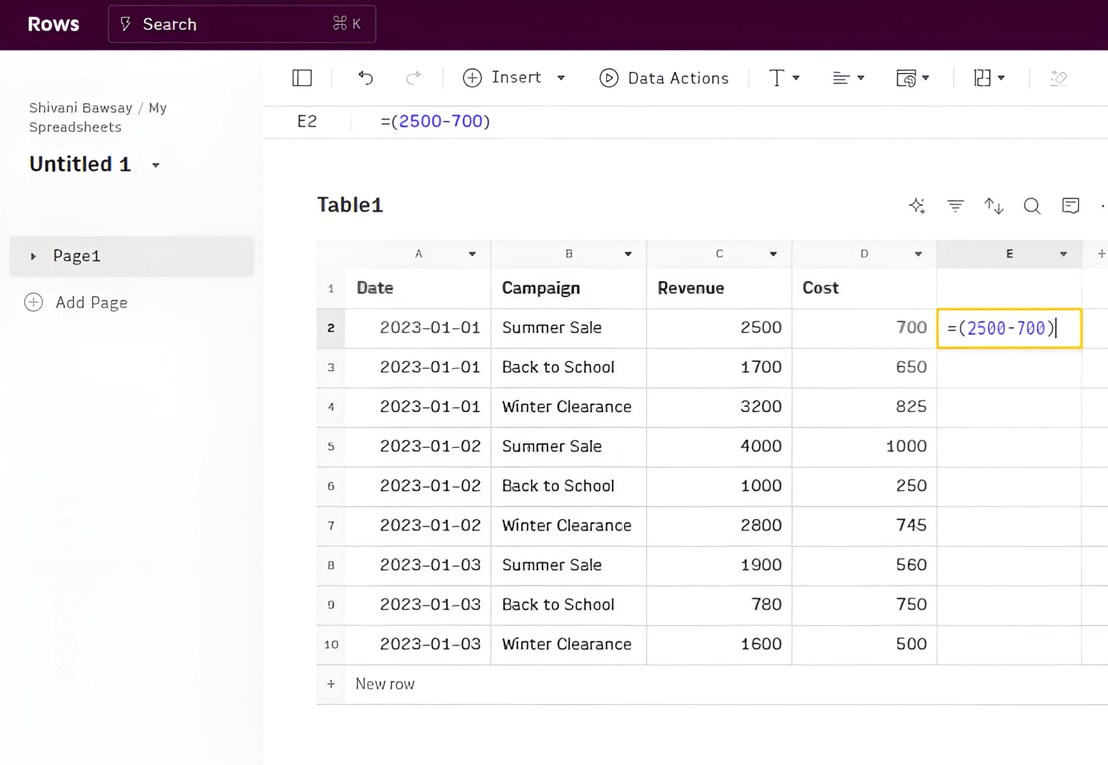
Task: Click the clear formatting eraser icon
Action: tap(1058, 78)
